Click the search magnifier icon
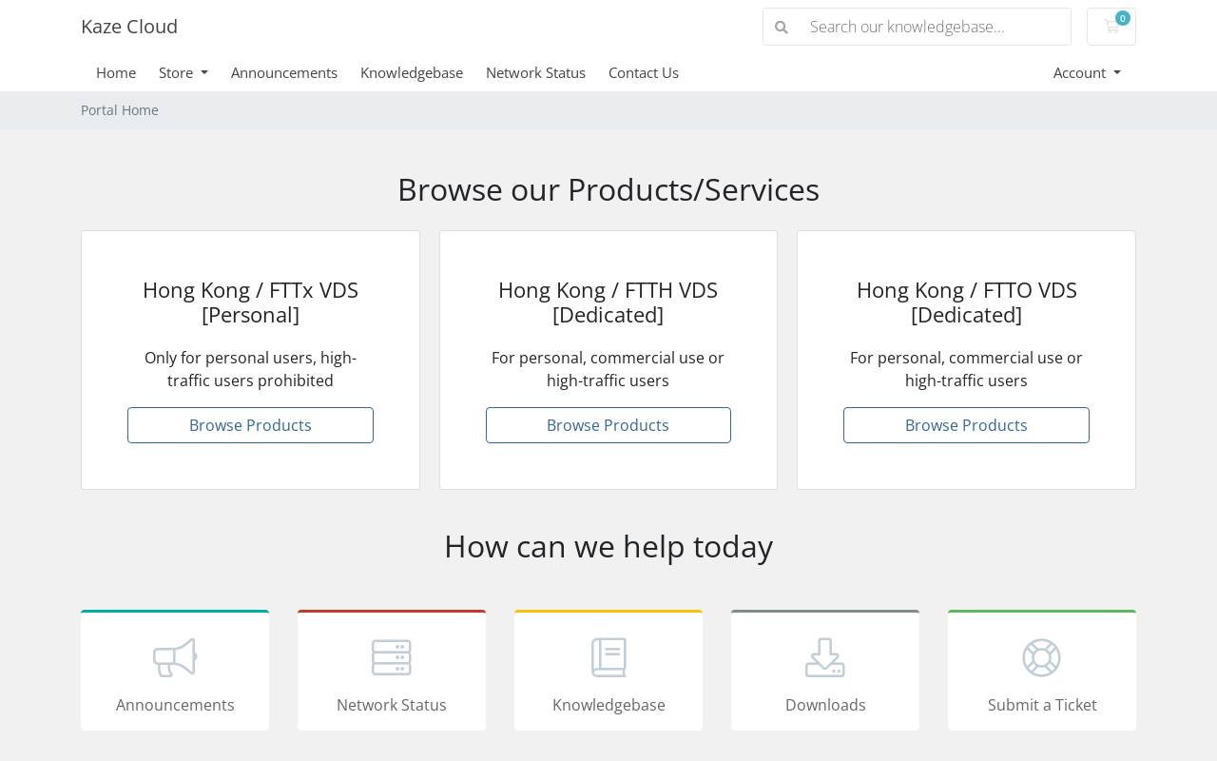The image size is (1217, 761). pos(782,27)
